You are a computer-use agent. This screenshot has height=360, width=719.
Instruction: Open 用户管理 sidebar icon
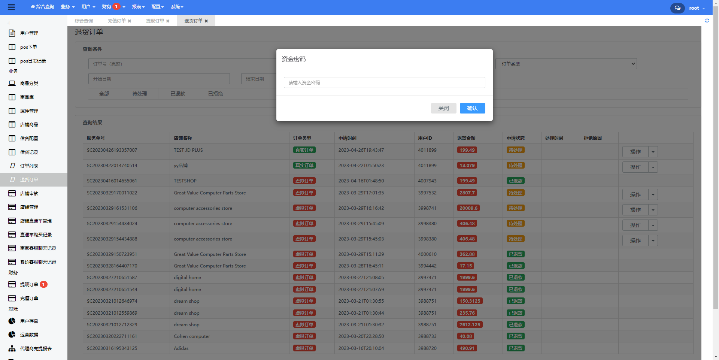point(12,33)
